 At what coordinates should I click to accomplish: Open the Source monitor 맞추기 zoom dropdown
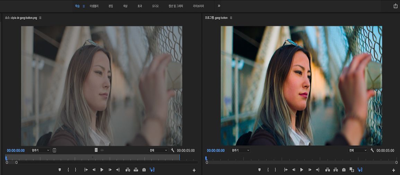[40, 150]
